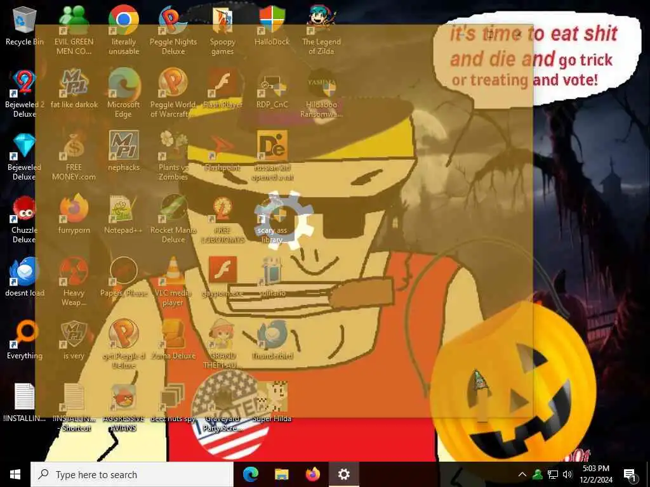Select the 'scary ass library' icon

pyautogui.click(x=272, y=219)
